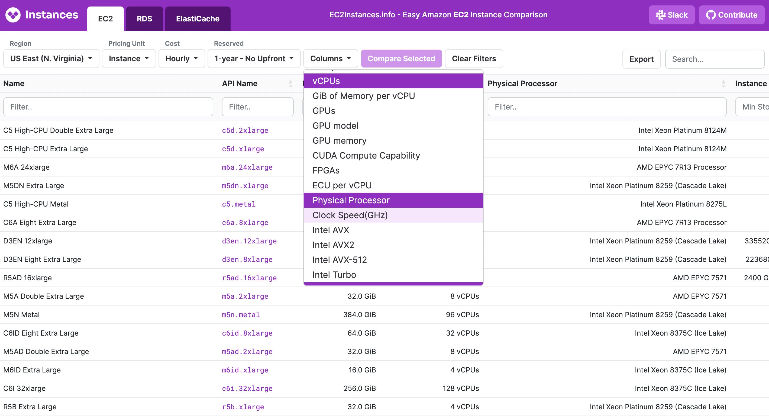Open c5.metal instance link
Screen dimensions: 769x418
tap(238, 204)
